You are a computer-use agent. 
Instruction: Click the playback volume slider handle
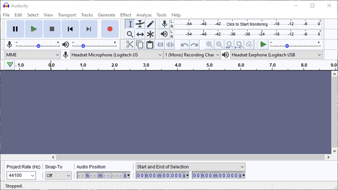pos(83,46)
